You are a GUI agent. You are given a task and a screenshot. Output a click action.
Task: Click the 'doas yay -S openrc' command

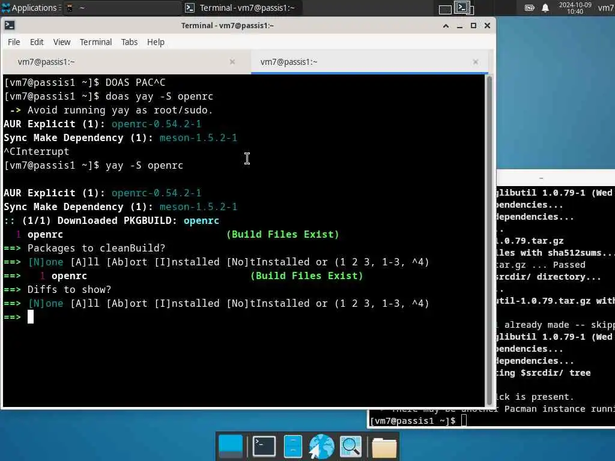[x=159, y=97]
